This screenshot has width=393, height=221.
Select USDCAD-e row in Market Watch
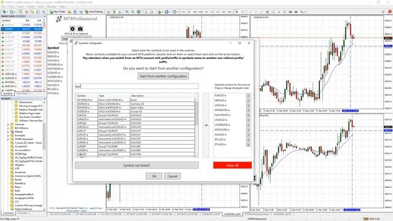pos(21,74)
